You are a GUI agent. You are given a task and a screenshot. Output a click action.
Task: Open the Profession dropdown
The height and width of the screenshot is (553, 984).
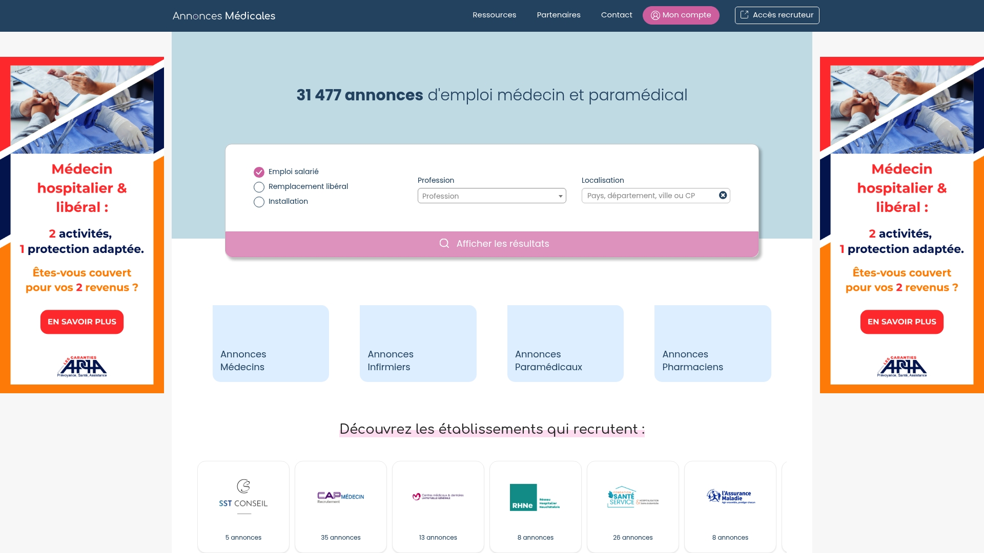(491, 196)
